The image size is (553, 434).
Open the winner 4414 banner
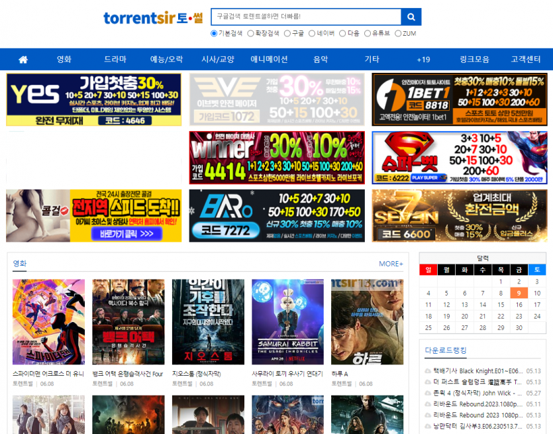(x=277, y=158)
